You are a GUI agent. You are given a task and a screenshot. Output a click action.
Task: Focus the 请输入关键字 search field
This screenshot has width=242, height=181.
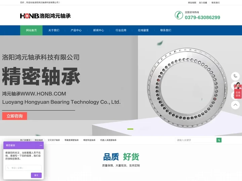pyautogui.click(x=196, y=140)
